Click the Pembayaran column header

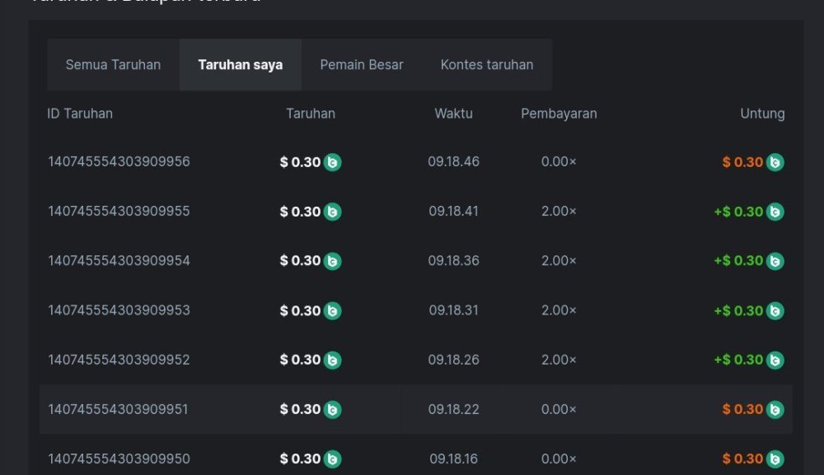(x=559, y=114)
